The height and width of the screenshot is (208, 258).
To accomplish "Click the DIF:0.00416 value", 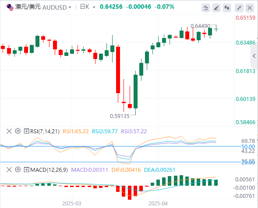I will (126, 170).
